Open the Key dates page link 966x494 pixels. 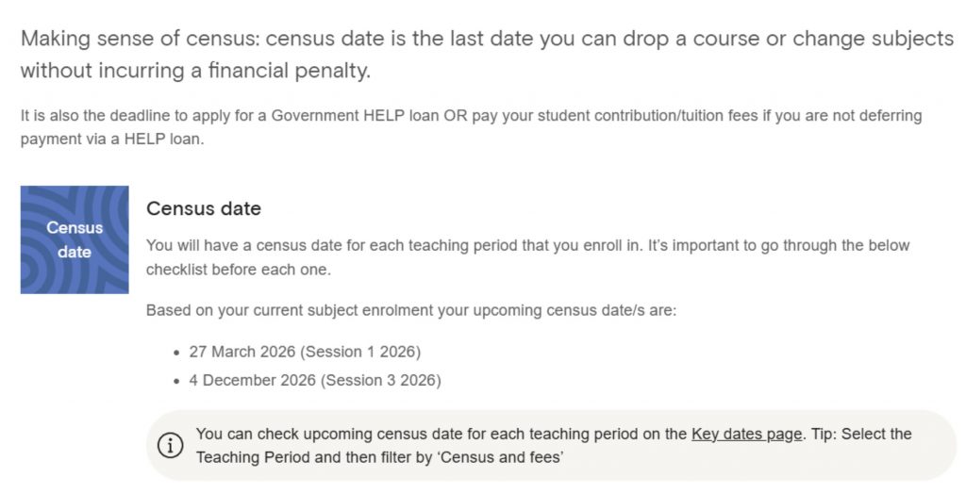tap(746, 434)
